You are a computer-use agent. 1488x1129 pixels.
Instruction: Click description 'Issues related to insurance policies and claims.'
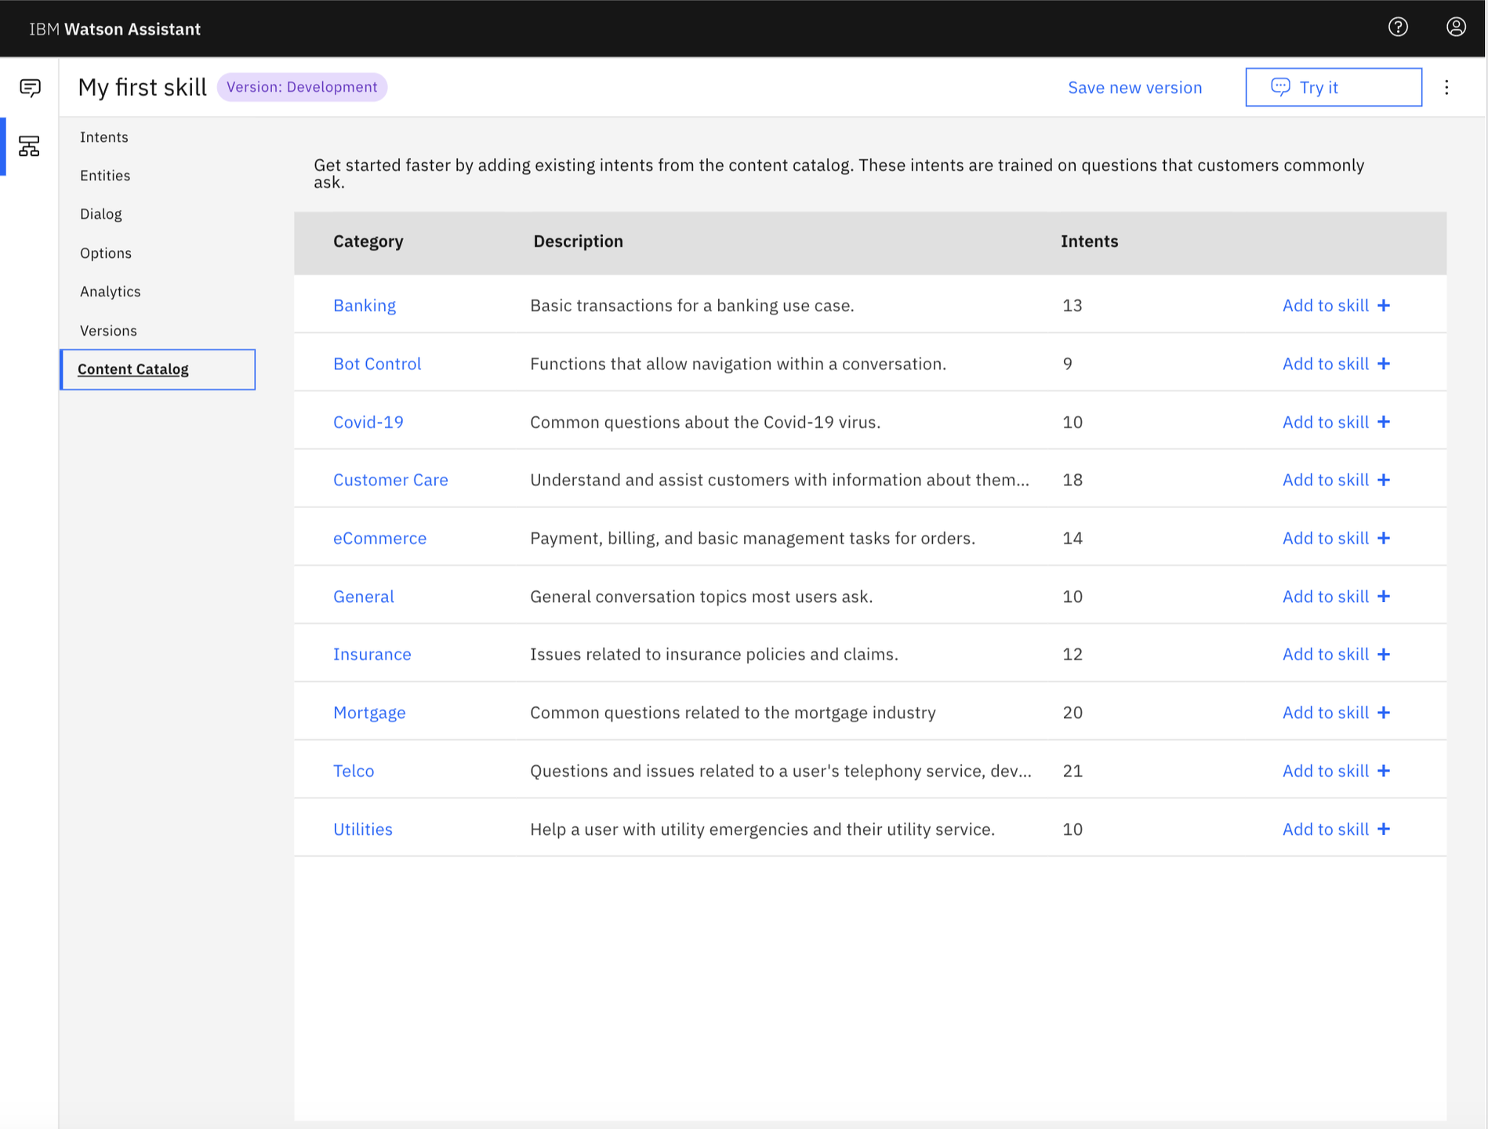pyautogui.click(x=714, y=655)
